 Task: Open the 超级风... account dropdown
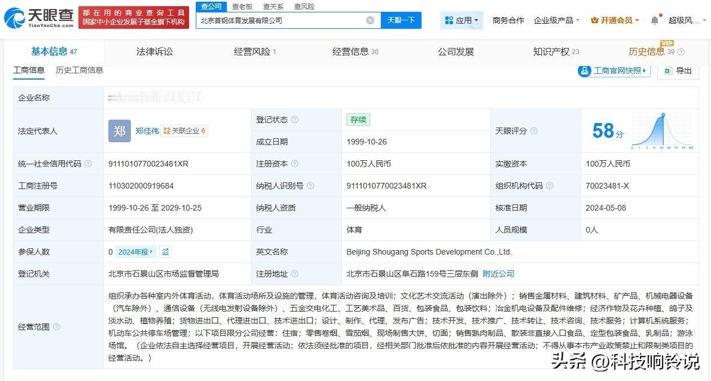click(686, 20)
